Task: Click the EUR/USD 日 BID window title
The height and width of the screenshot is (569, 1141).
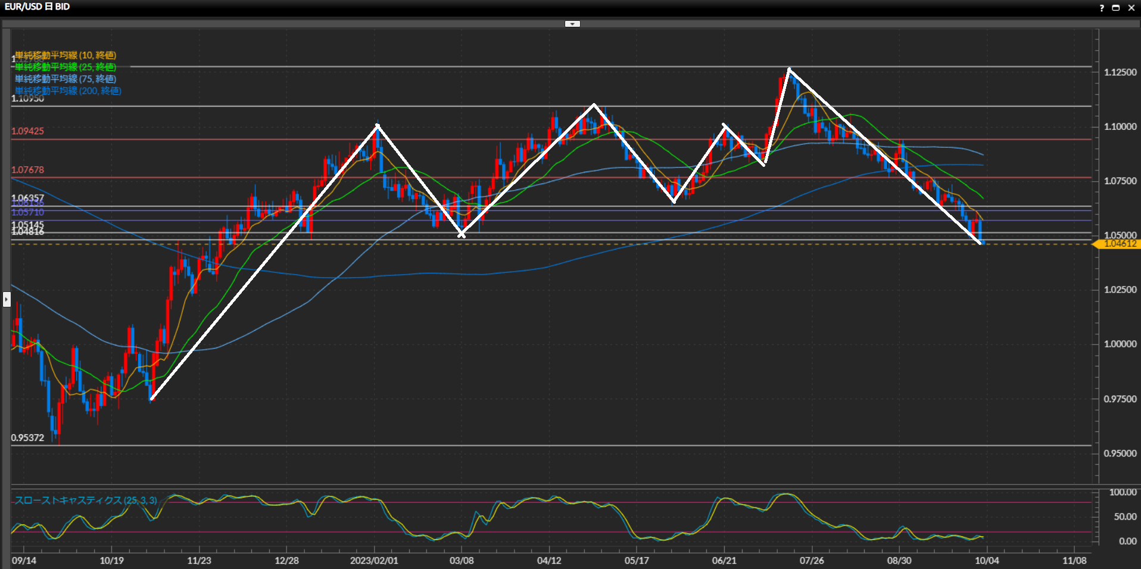Action: [x=37, y=7]
